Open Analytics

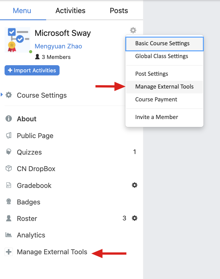click(31, 235)
